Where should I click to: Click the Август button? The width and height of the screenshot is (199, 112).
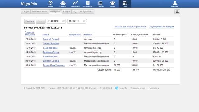coord(41,21)
